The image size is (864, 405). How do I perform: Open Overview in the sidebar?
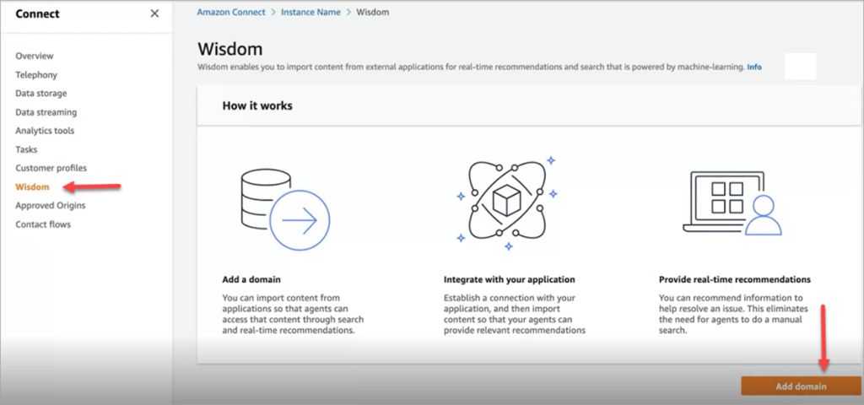[34, 56]
